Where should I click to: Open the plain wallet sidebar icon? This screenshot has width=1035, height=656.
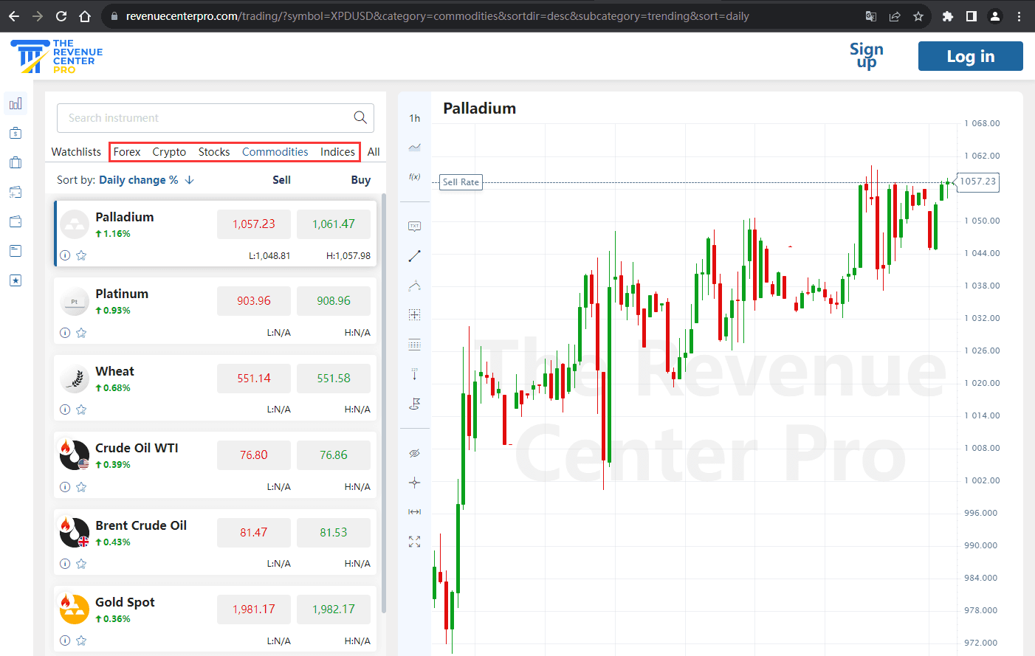pyautogui.click(x=16, y=221)
